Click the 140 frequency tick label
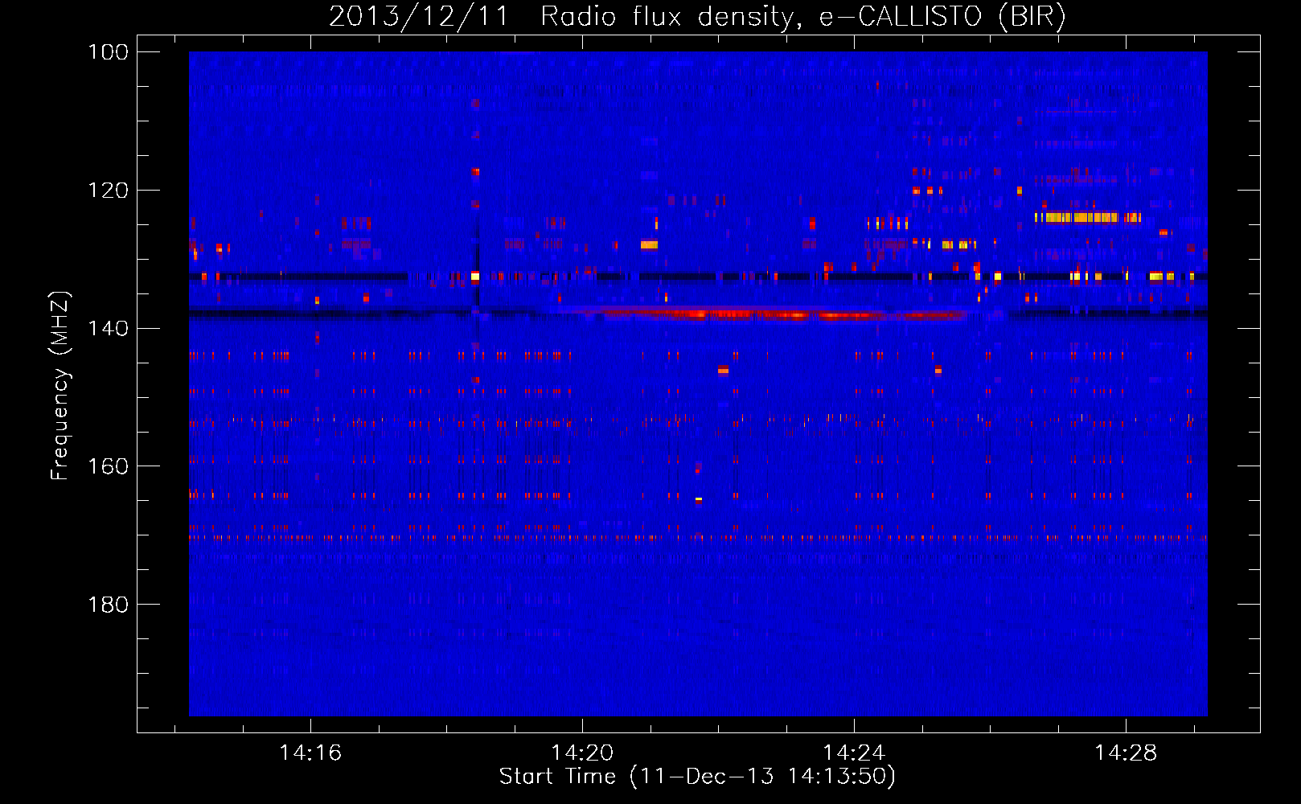This screenshot has width=1301, height=804. 109,328
